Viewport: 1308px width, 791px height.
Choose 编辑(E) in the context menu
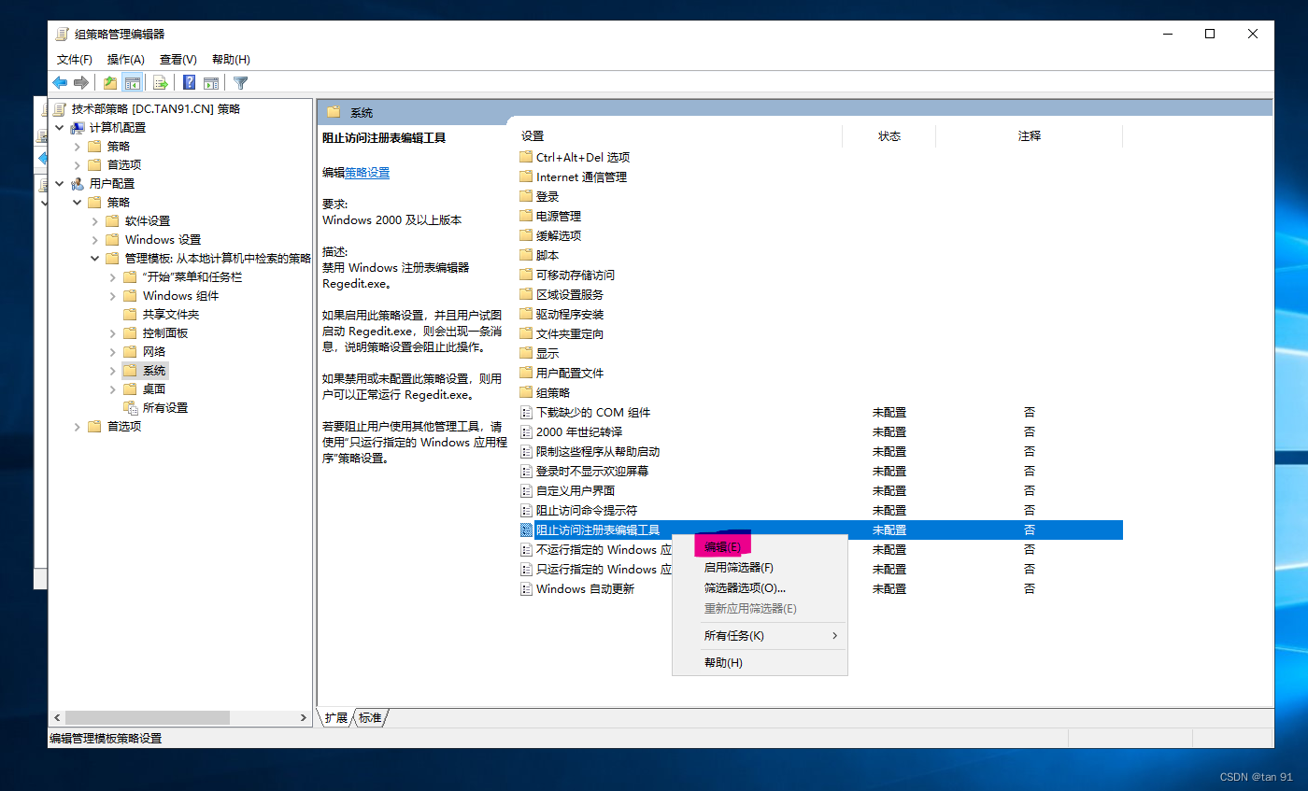click(x=760, y=546)
